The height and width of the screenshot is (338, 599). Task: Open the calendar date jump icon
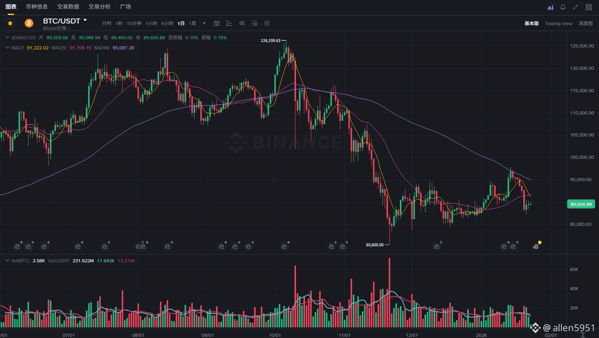[x=217, y=24]
